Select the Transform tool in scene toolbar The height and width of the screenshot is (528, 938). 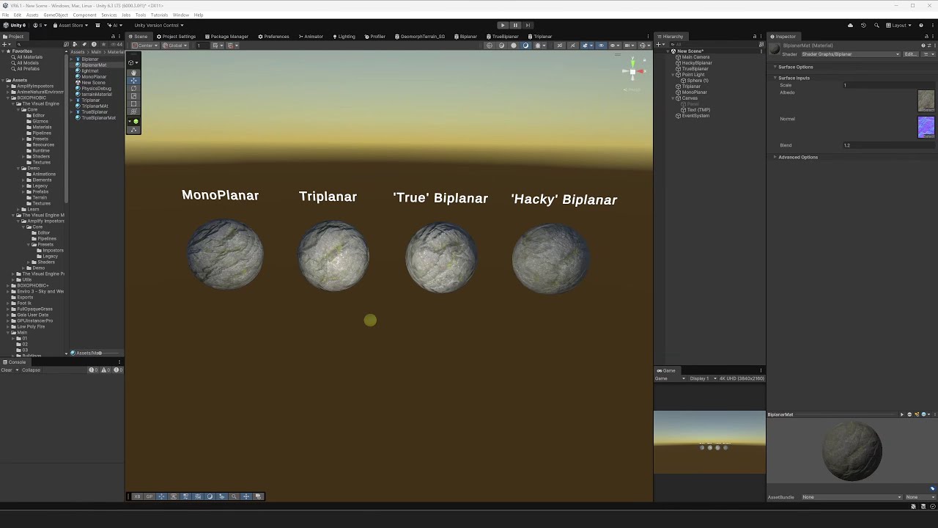click(x=133, y=112)
